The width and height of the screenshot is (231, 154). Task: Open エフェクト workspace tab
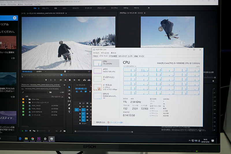coord(76,8)
